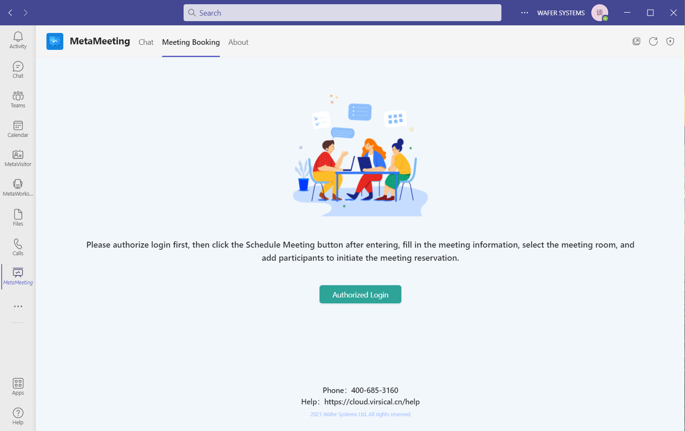The height and width of the screenshot is (431, 685).
Task: Click in the Search box
Action: pyautogui.click(x=342, y=13)
